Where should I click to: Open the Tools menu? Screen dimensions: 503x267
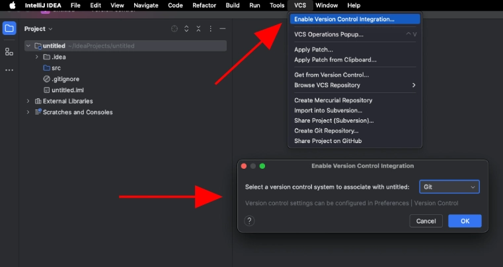point(277,5)
